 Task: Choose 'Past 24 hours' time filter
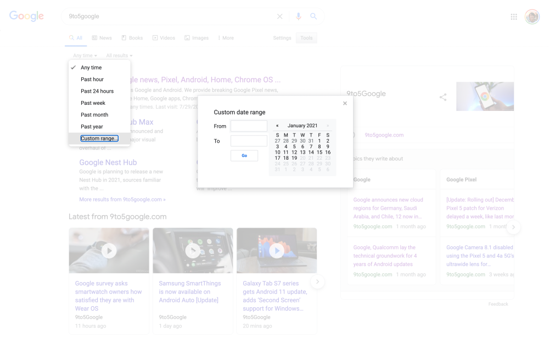point(97,91)
